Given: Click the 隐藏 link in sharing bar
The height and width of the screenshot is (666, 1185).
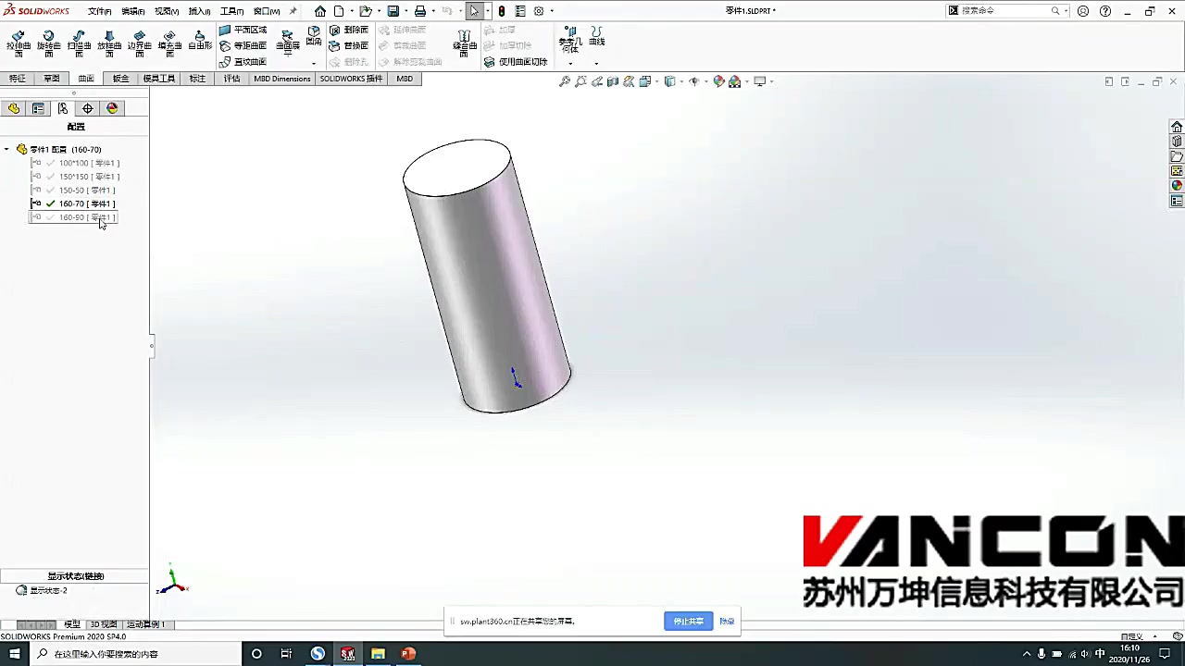Looking at the screenshot, I should click(727, 622).
